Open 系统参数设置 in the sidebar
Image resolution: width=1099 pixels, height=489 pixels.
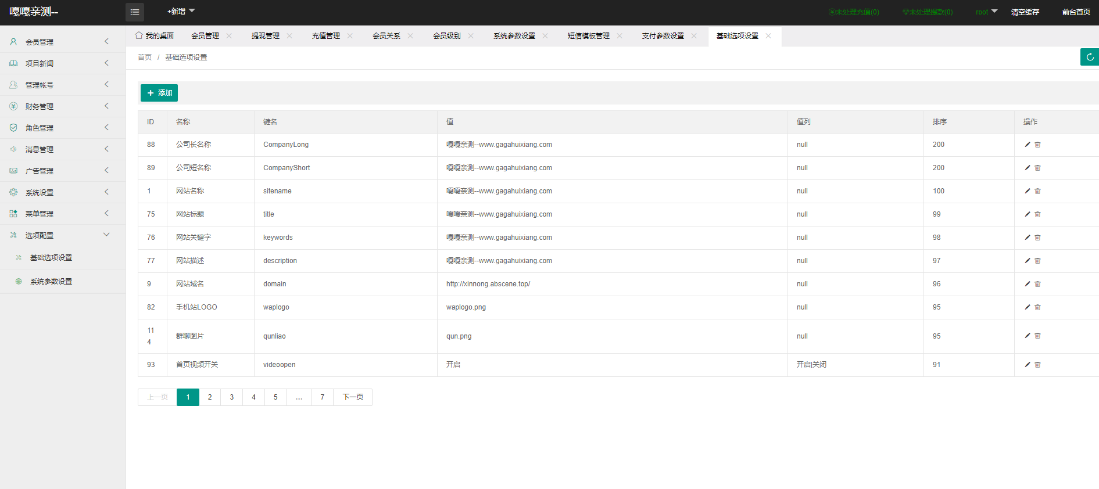coord(51,282)
